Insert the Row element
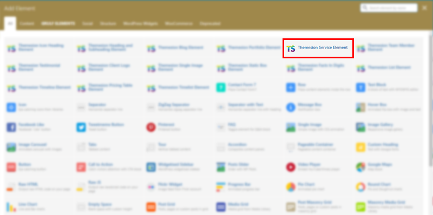This screenshot has height=215, width=433. 318,87
